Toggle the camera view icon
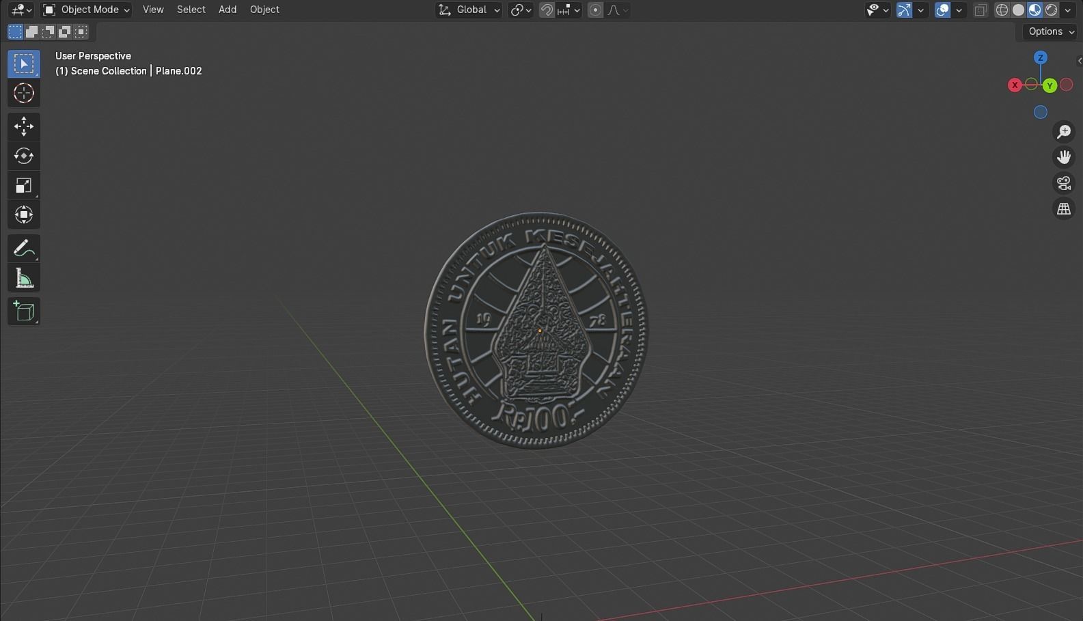 1064,183
